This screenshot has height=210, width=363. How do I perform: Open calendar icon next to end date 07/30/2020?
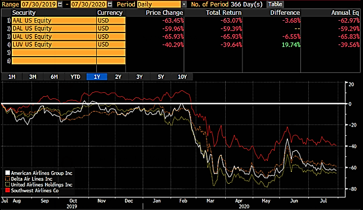click(x=110, y=4)
